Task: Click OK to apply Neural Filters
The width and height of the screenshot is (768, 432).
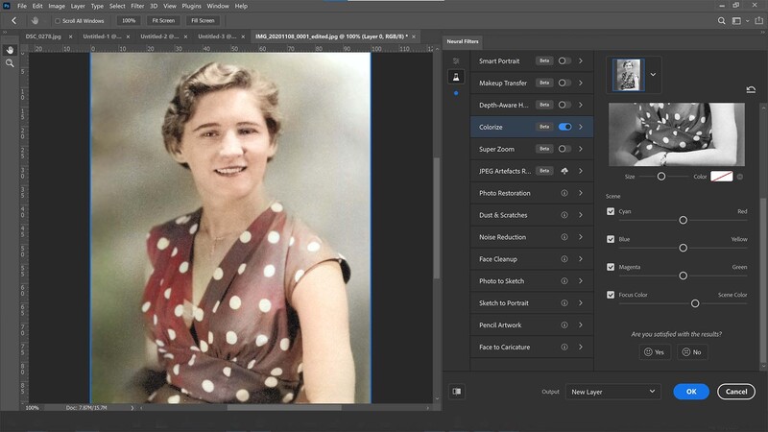Action: pyautogui.click(x=691, y=392)
